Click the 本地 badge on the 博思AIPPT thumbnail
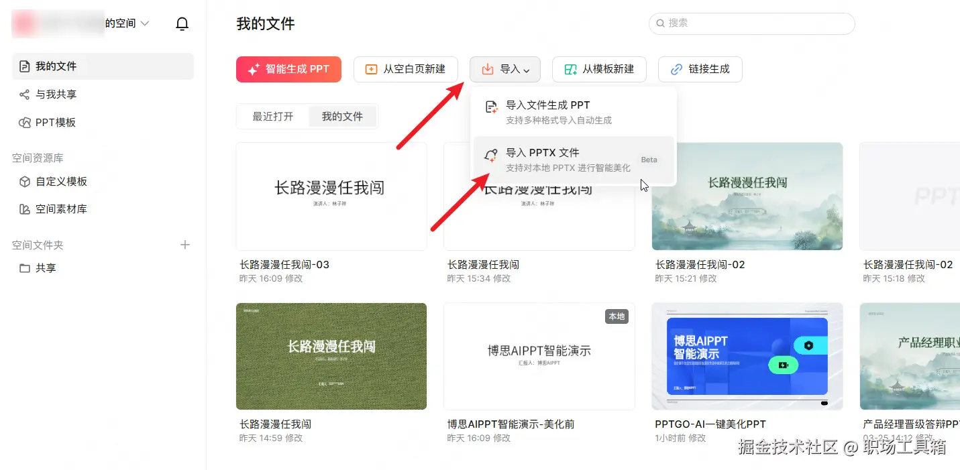Viewport: 960px width, 470px height. pyautogui.click(x=617, y=316)
